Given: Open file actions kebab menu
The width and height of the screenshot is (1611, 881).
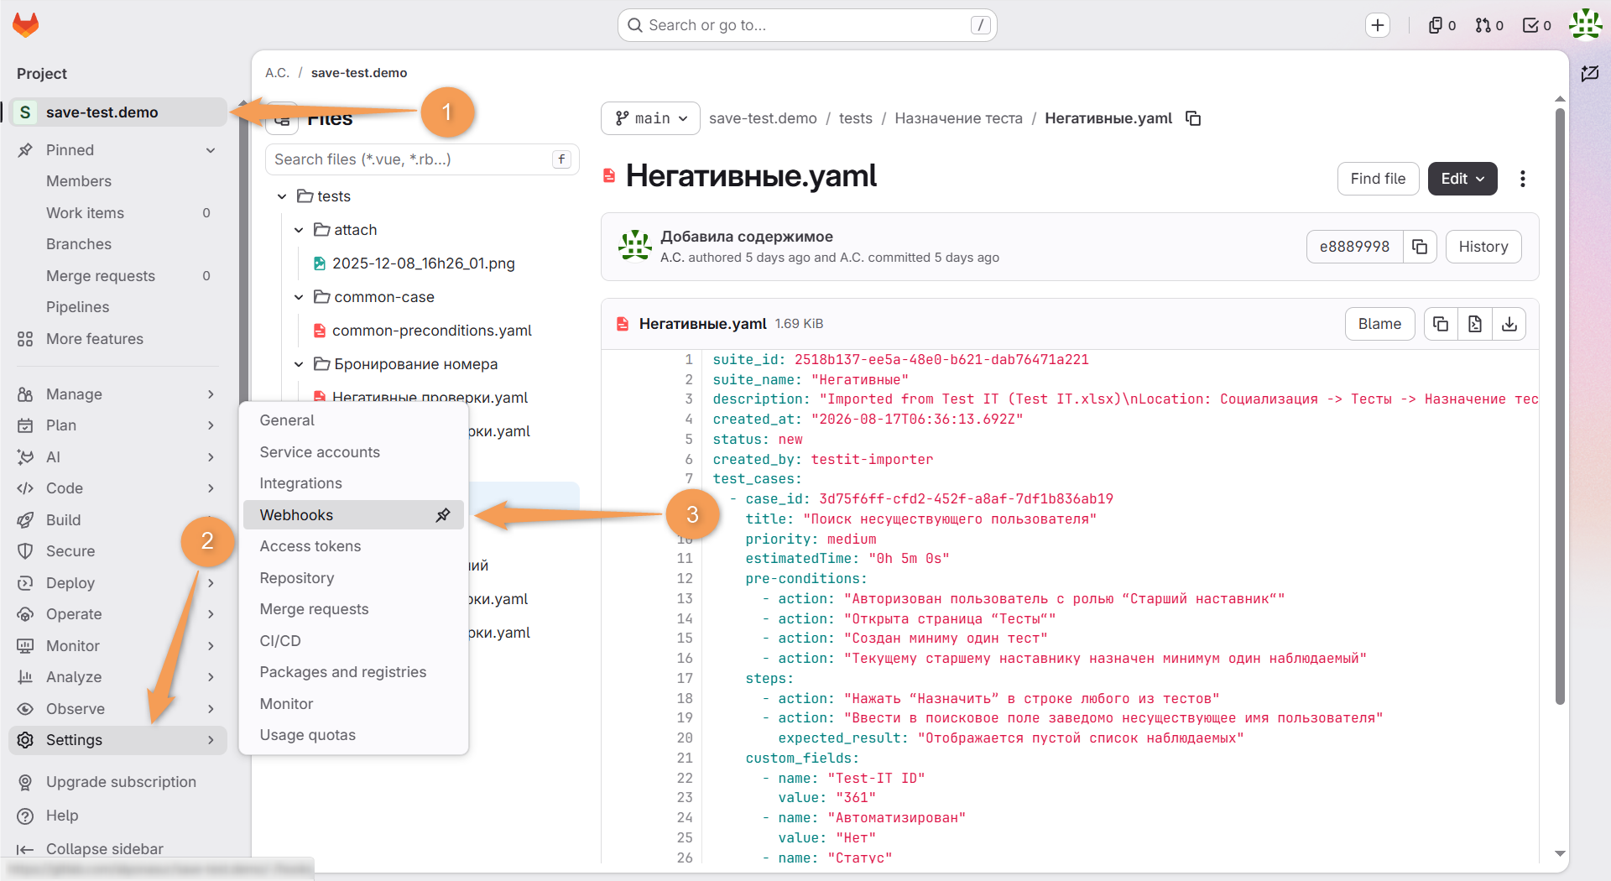Looking at the screenshot, I should point(1522,179).
